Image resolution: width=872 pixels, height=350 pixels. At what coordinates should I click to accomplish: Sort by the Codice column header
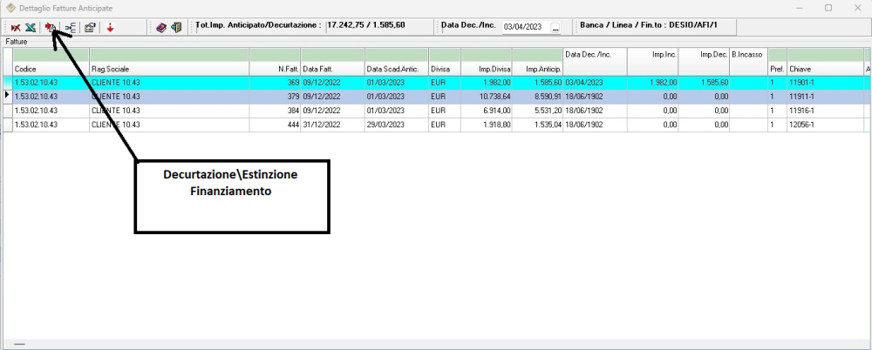[x=51, y=68]
